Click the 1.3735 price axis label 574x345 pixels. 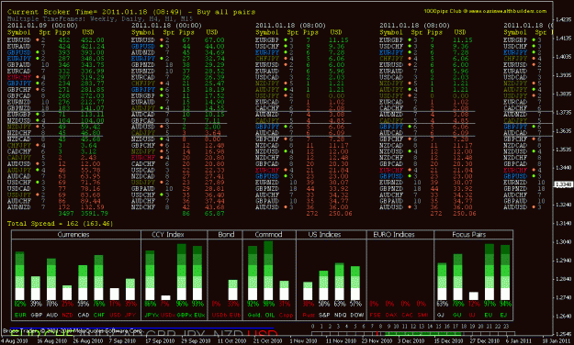coord(564,112)
